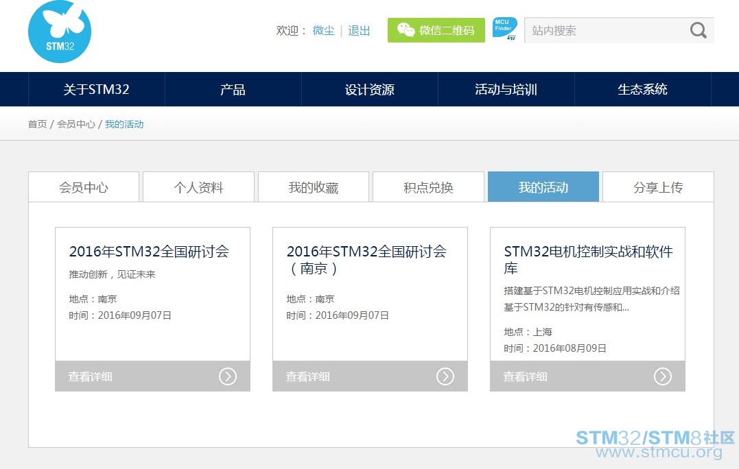Go to 首页 in breadcrumb

pos(37,124)
